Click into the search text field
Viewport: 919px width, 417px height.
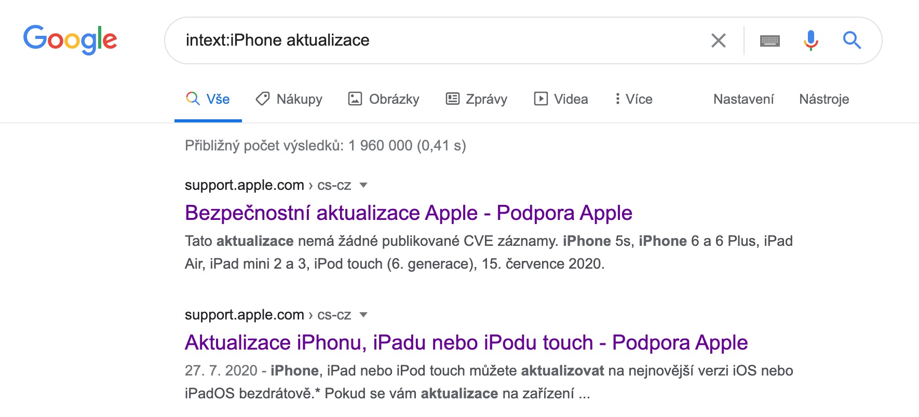[x=441, y=40]
